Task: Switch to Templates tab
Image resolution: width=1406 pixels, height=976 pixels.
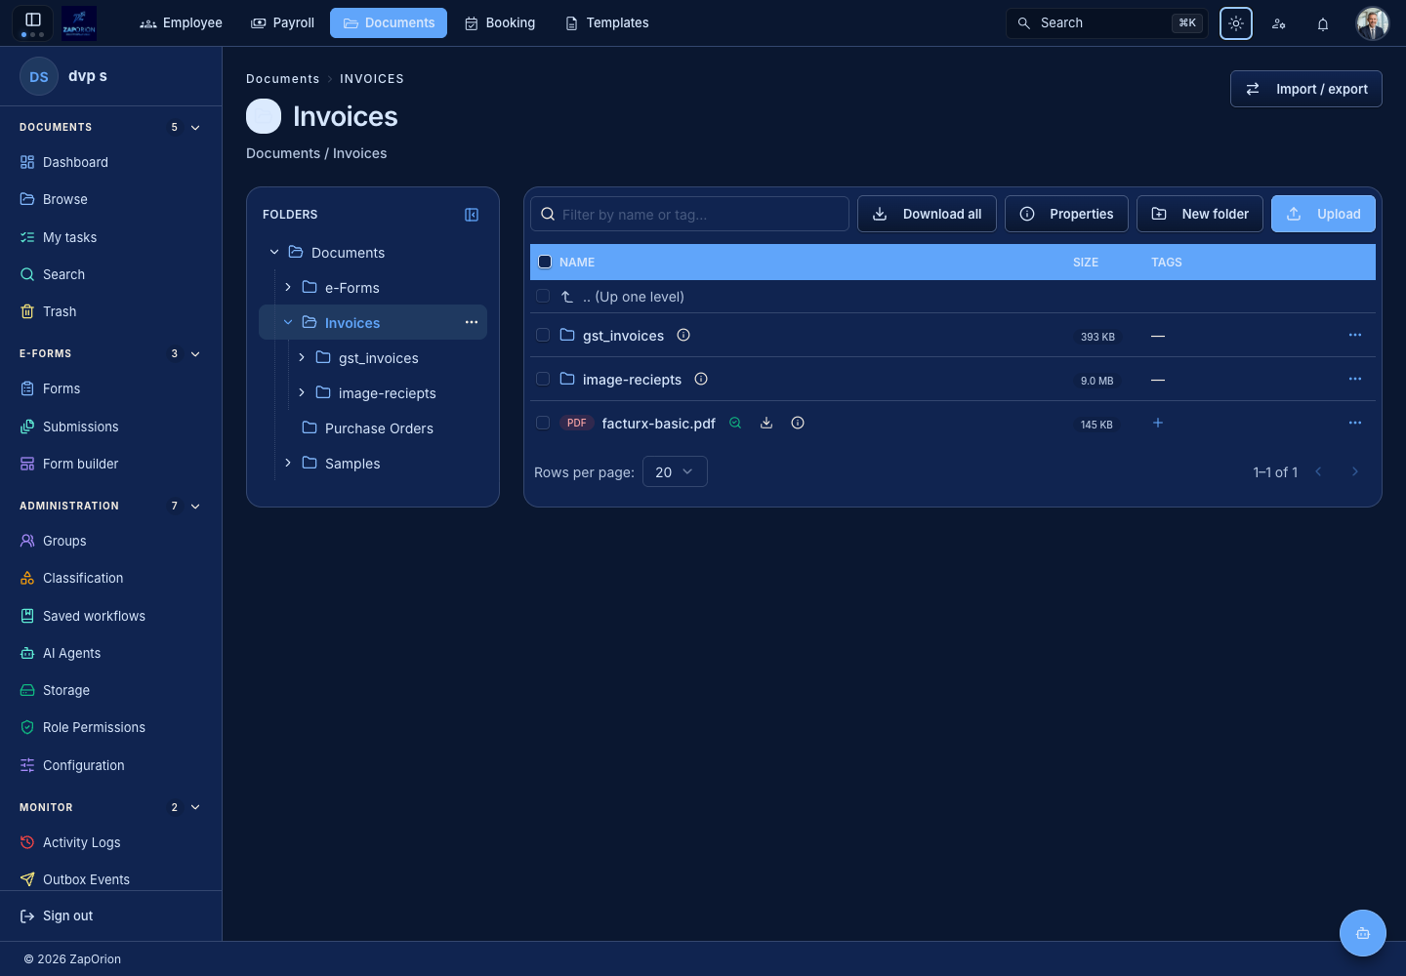Action: tap(607, 22)
